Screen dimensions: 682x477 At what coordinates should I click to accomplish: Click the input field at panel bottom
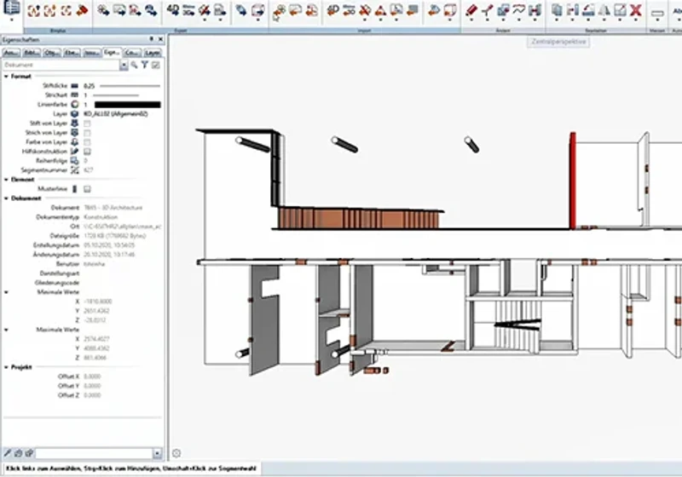(x=94, y=453)
